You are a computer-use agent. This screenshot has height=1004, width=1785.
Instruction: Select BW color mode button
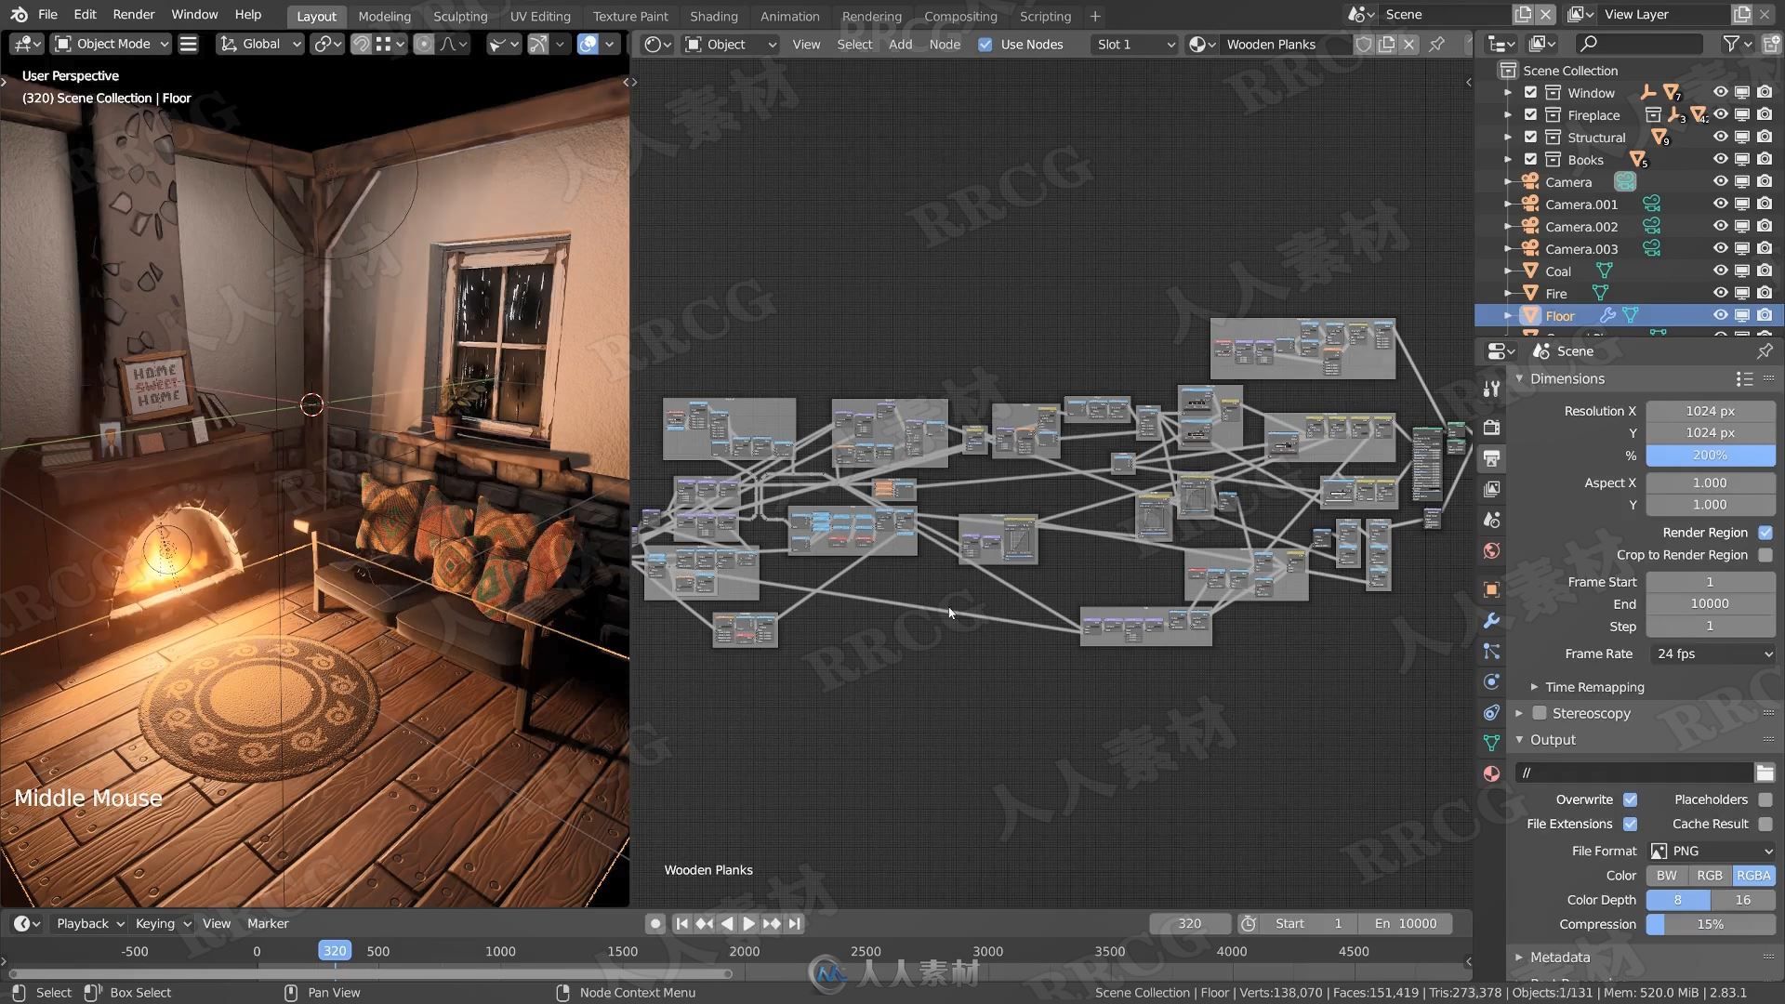[x=1667, y=876]
